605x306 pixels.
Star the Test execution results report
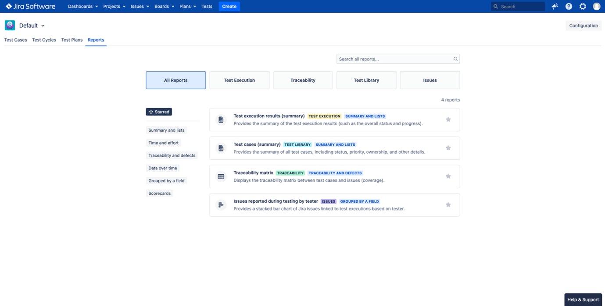pyautogui.click(x=448, y=120)
